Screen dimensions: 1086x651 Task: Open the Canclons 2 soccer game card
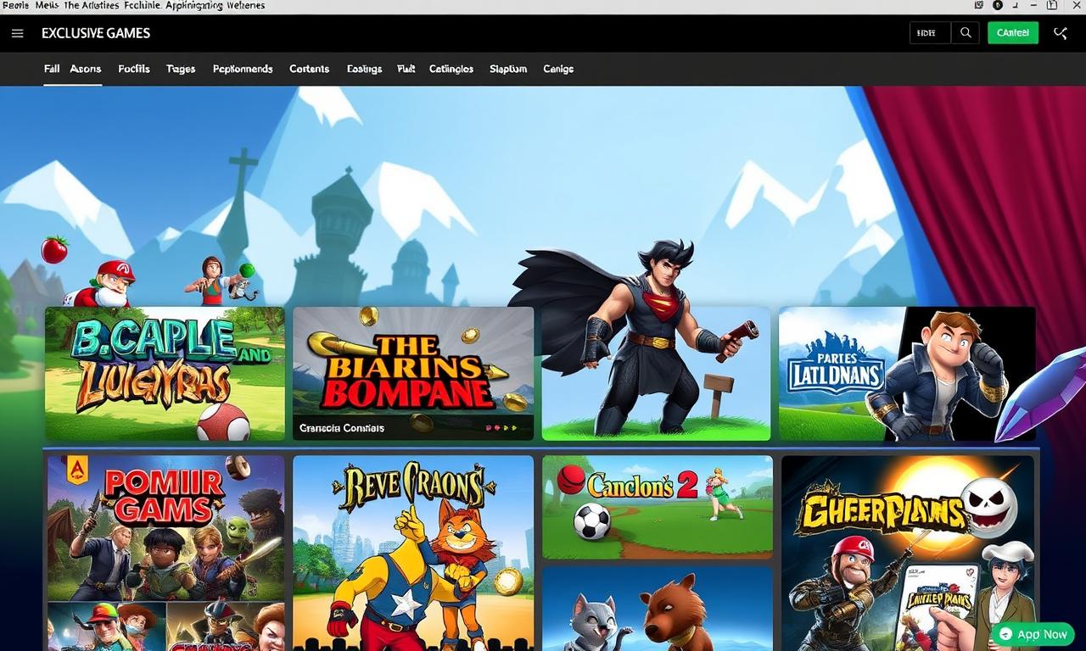click(x=658, y=507)
